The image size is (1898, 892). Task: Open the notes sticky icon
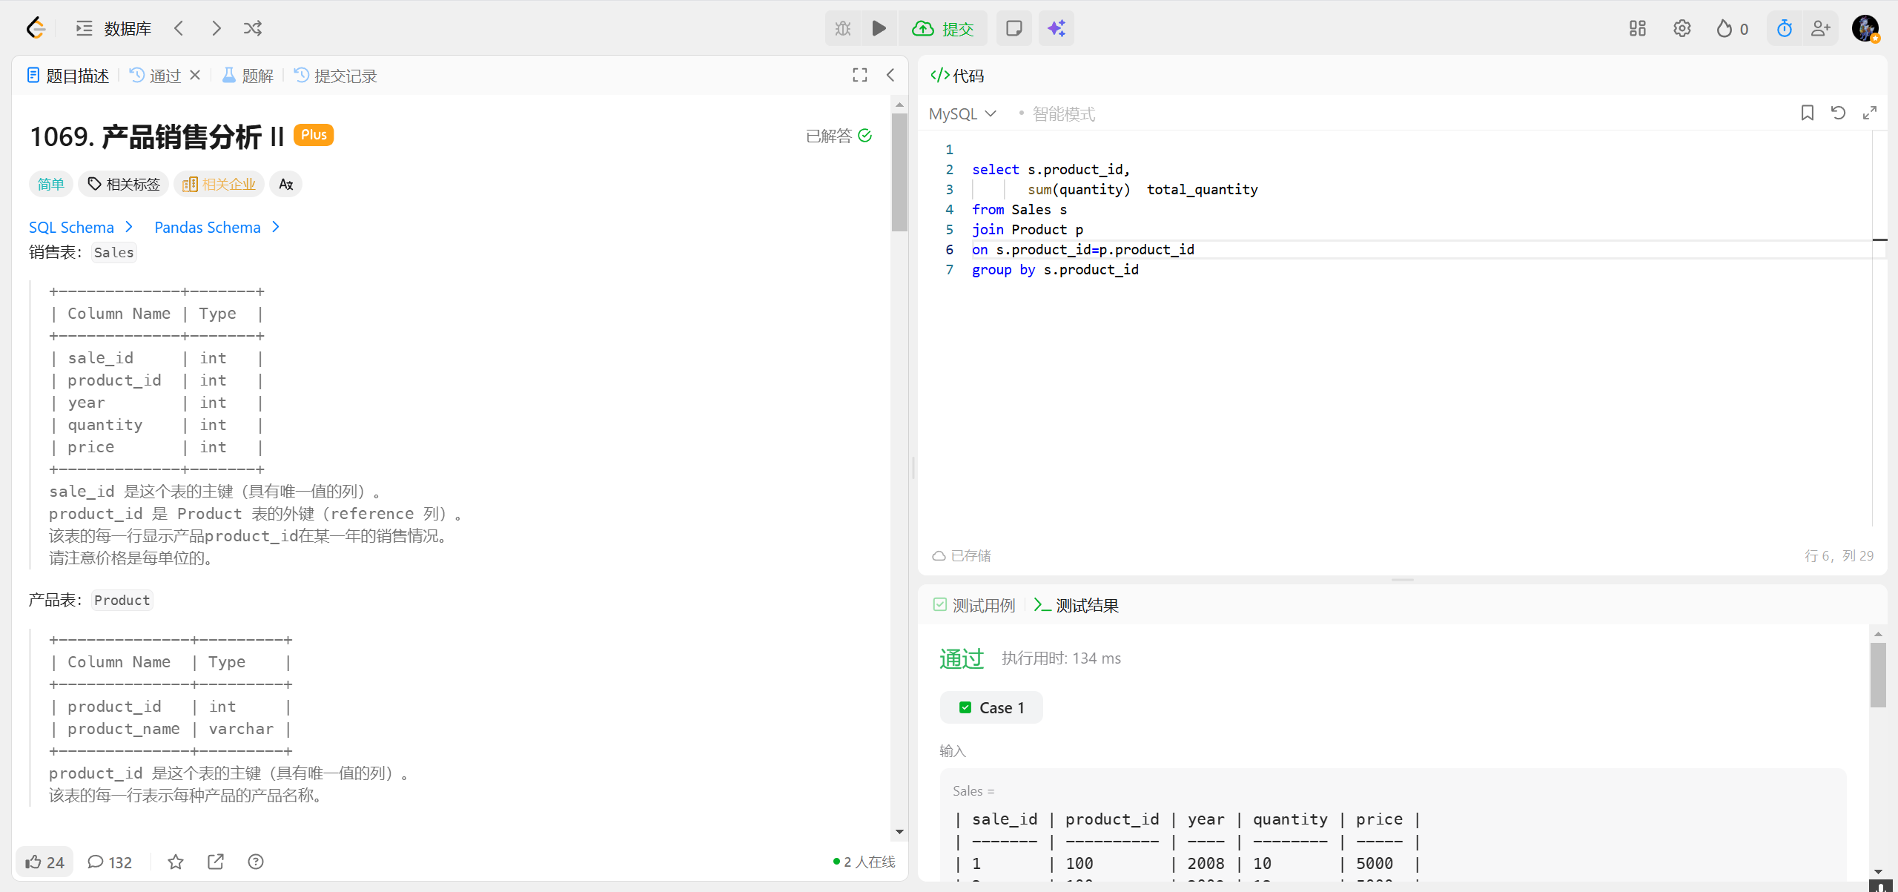point(1014,28)
